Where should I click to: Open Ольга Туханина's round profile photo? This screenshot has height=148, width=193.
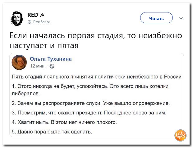coord(19,62)
